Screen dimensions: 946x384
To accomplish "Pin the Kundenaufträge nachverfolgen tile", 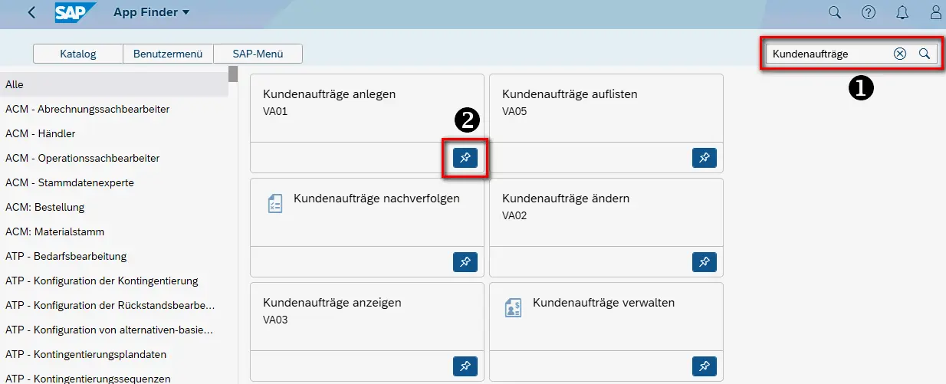I will coord(465,262).
